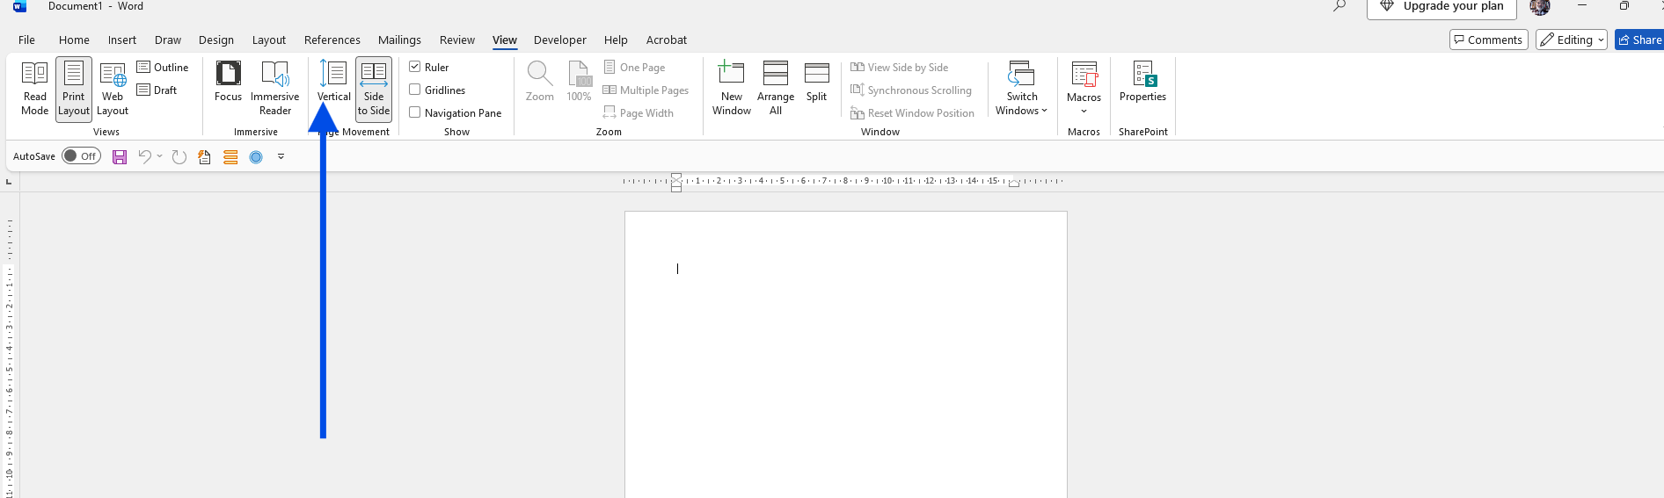This screenshot has width=1664, height=498.
Task: Open Macros dropdown menu
Action: pyautogui.click(x=1084, y=88)
